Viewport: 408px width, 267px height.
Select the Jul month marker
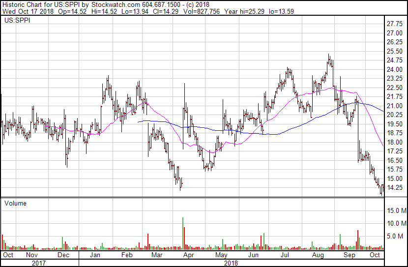pos(285,255)
